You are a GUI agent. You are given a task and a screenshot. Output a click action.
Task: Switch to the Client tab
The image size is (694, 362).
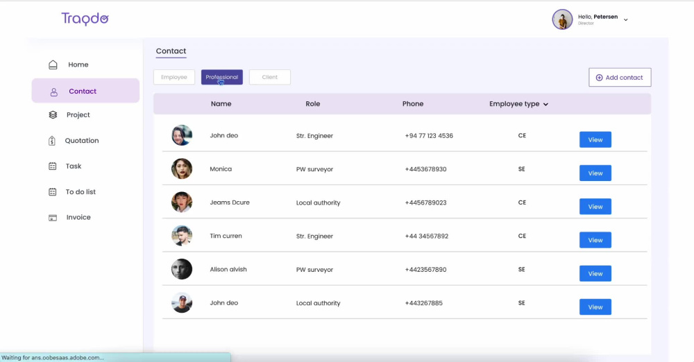coord(270,77)
